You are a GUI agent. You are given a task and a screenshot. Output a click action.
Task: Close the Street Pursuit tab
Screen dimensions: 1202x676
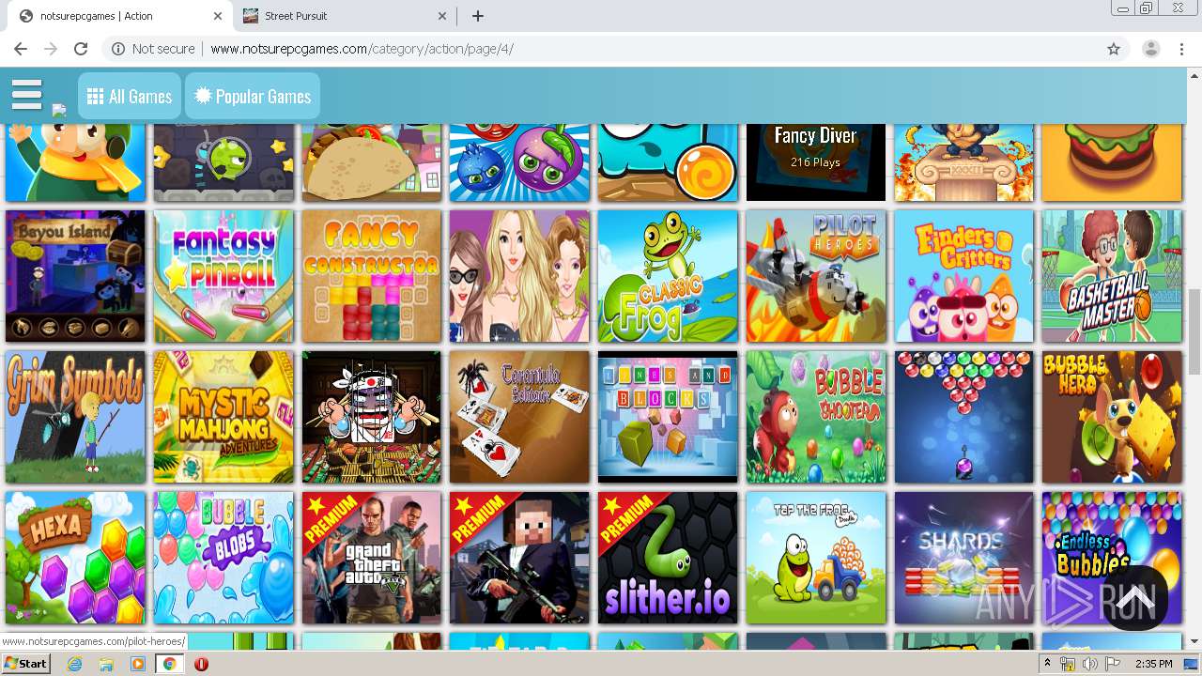point(442,16)
